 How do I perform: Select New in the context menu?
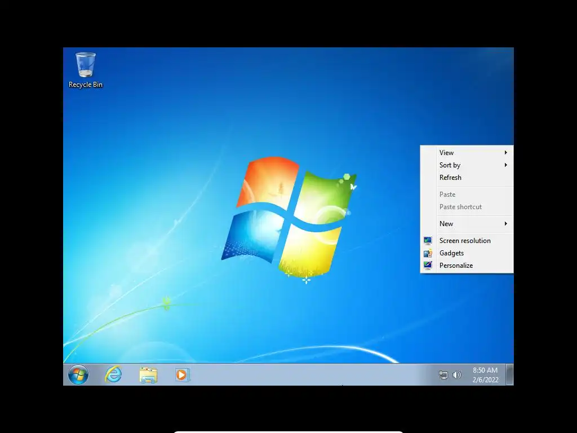click(467, 223)
